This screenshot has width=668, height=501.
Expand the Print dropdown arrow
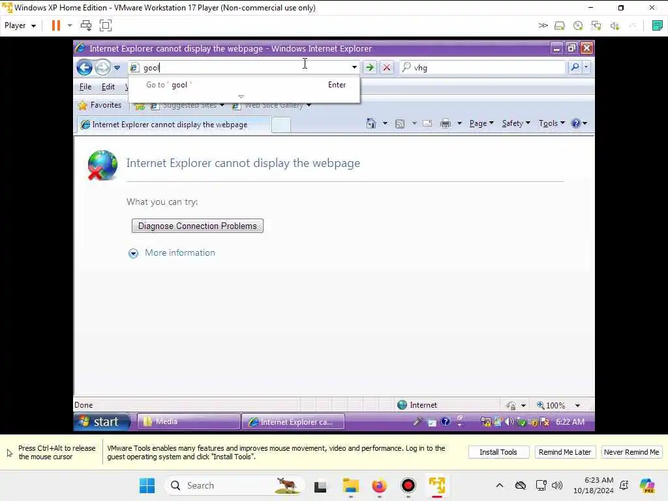tap(459, 123)
